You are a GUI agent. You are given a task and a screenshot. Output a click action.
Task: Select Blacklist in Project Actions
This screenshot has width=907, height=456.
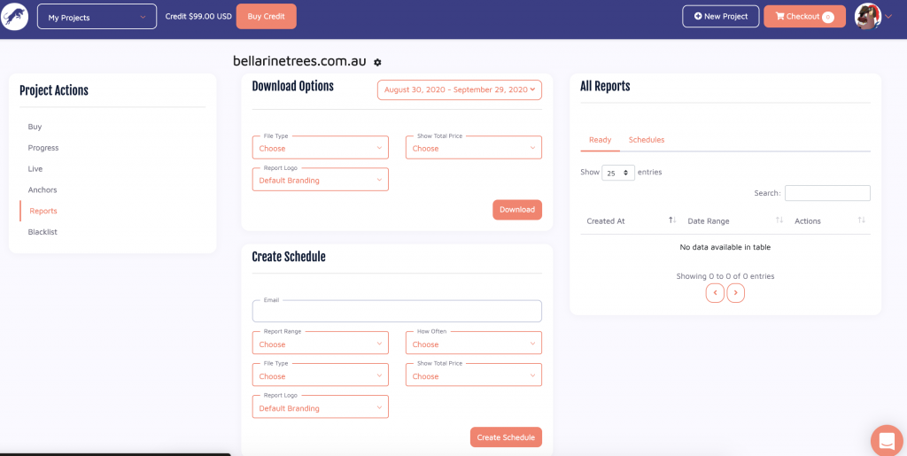point(43,232)
